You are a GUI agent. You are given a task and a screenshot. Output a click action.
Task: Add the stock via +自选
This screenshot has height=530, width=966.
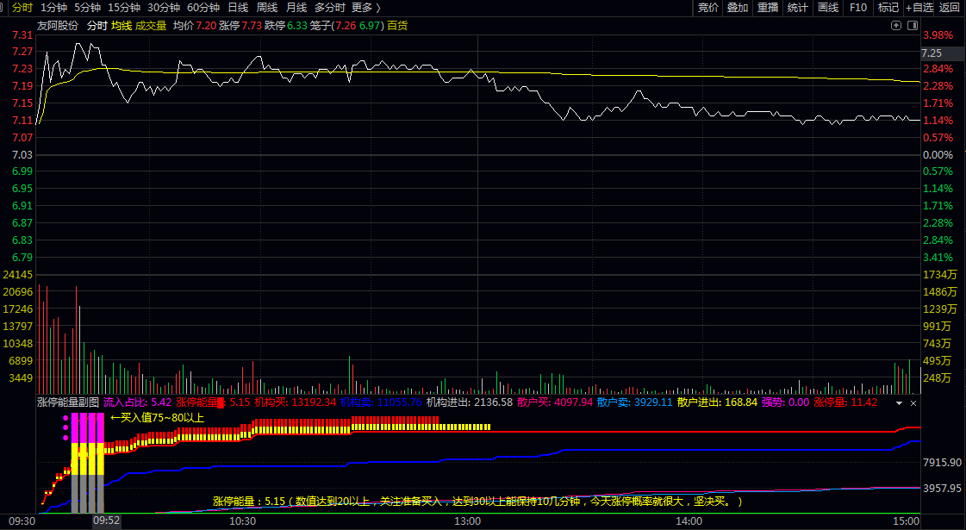tap(919, 8)
